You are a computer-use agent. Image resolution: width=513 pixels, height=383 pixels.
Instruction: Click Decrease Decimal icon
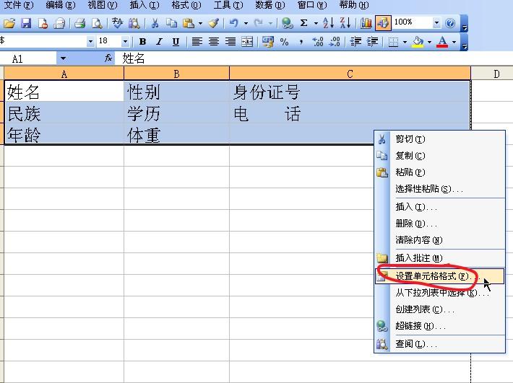[x=335, y=42]
